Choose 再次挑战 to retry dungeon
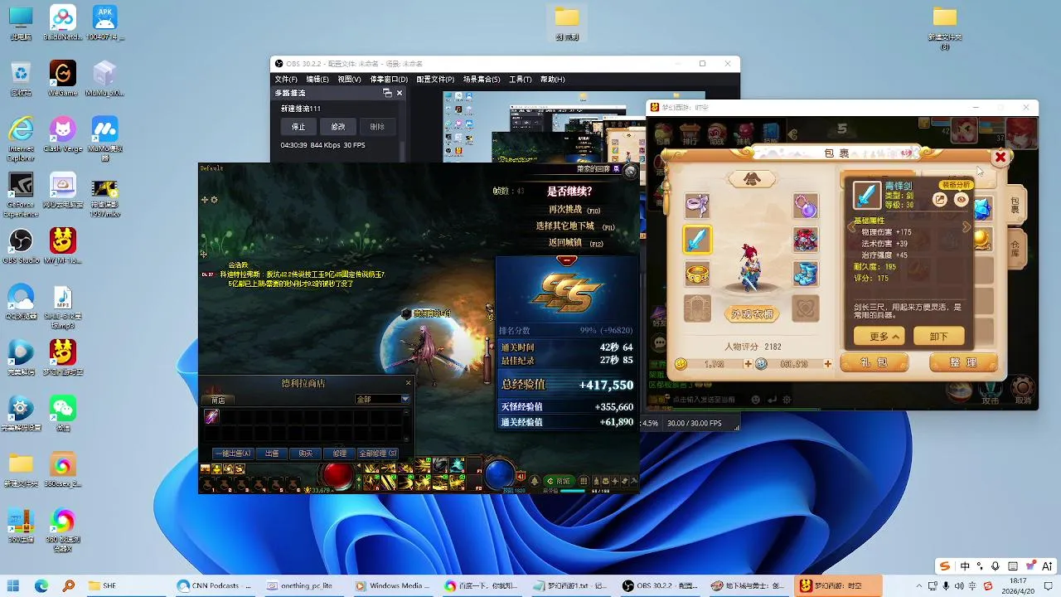Screen dimensions: 1061x597 574,210
